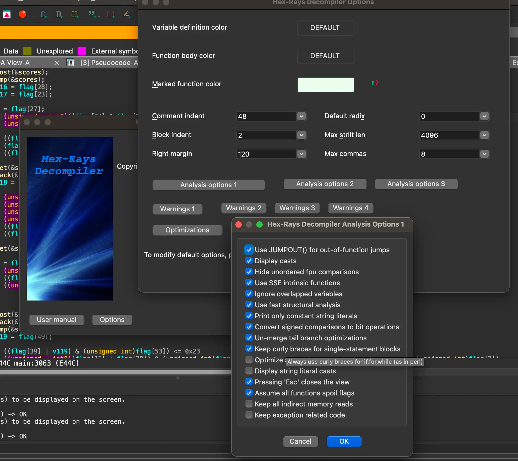This screenshot has width=518, height=461.
Task: Open Analysis options 2 dialog
Action: pos(325,184)
